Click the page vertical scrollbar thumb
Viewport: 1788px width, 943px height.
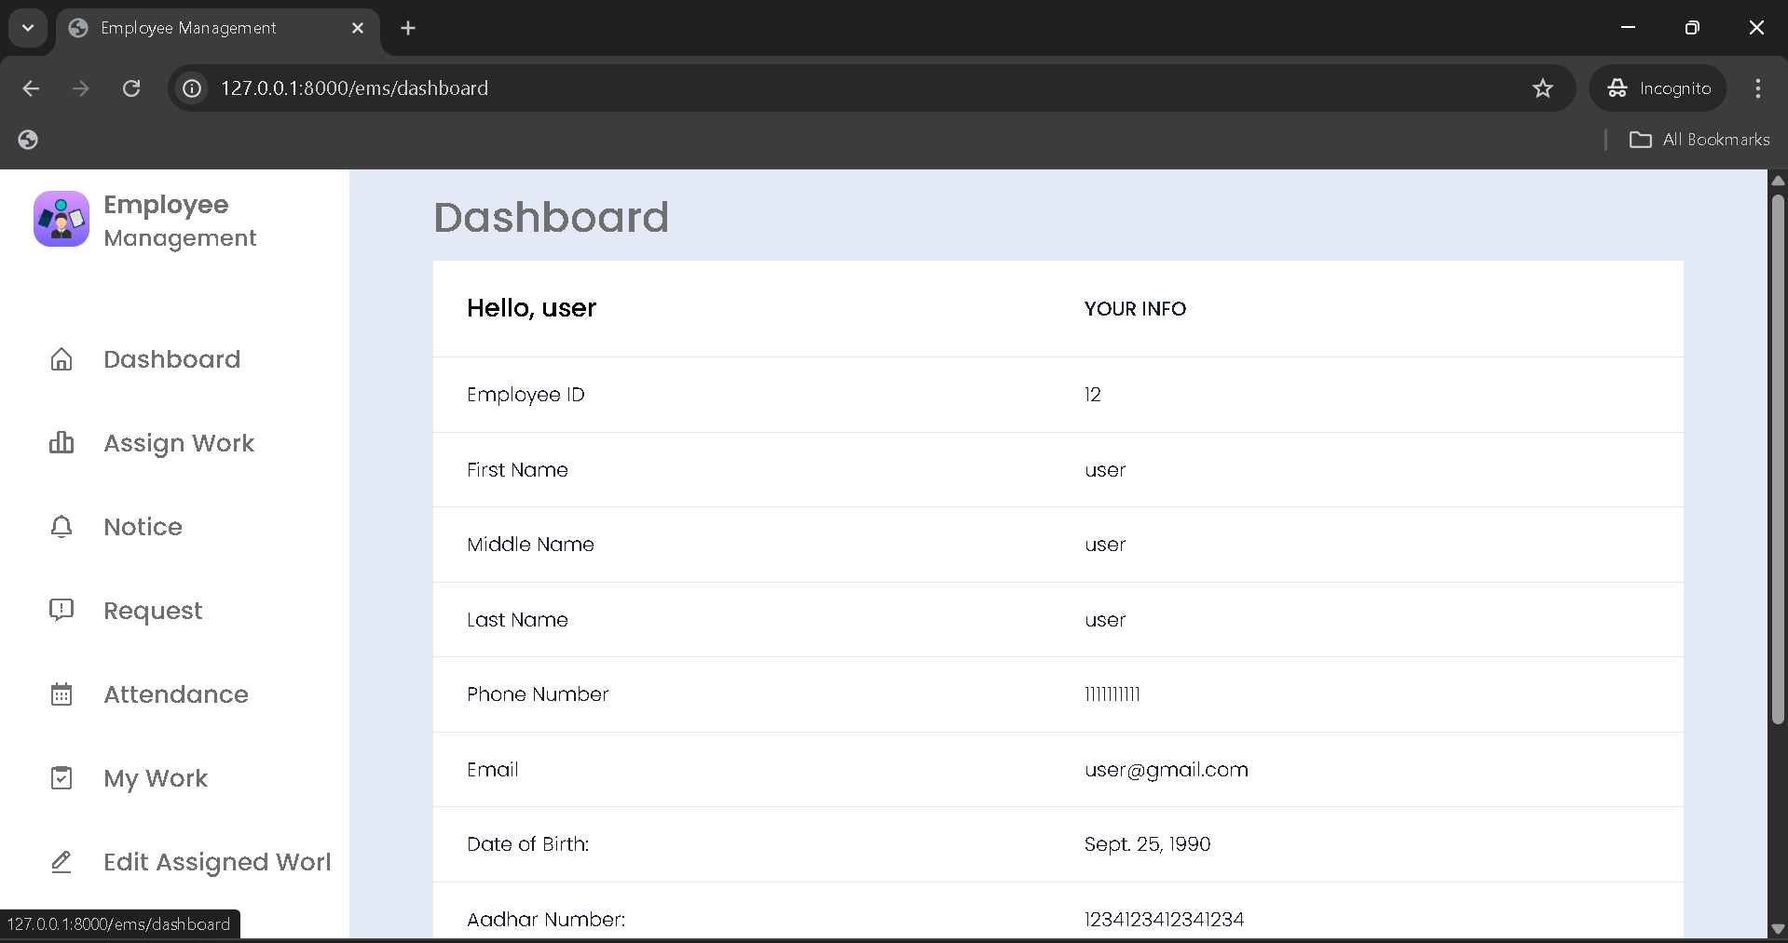1778,456
